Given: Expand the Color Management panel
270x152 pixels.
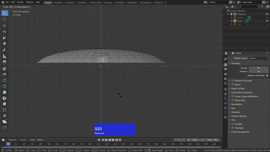Looking at the screenshot, I should (240, 132).
